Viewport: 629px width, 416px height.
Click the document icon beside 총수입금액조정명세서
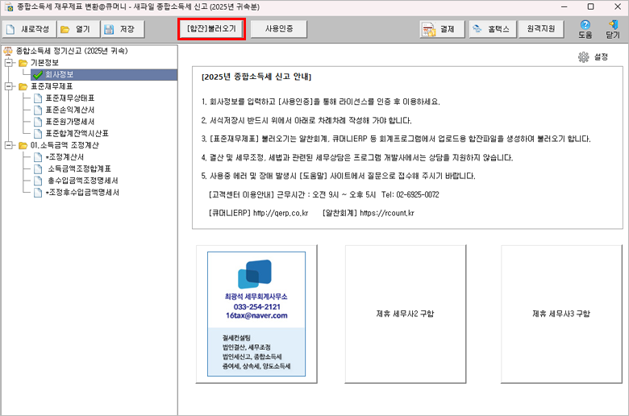point(38,181)
